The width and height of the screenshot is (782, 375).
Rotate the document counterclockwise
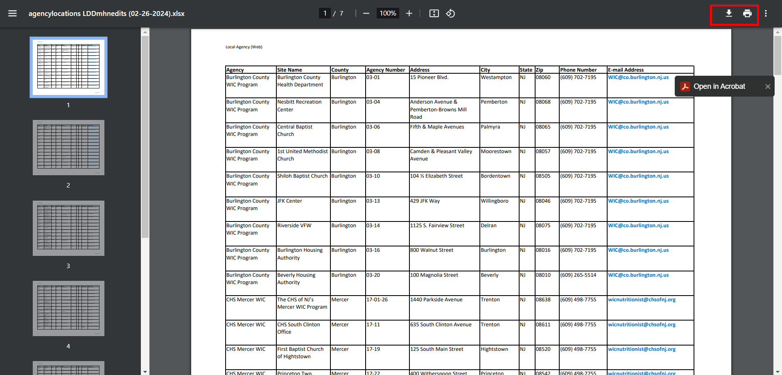click(x=450, y=14)
